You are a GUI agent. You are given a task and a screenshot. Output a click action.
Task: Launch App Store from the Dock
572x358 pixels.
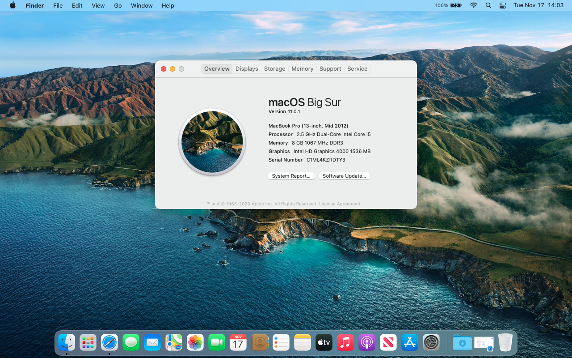click(410, 343)
